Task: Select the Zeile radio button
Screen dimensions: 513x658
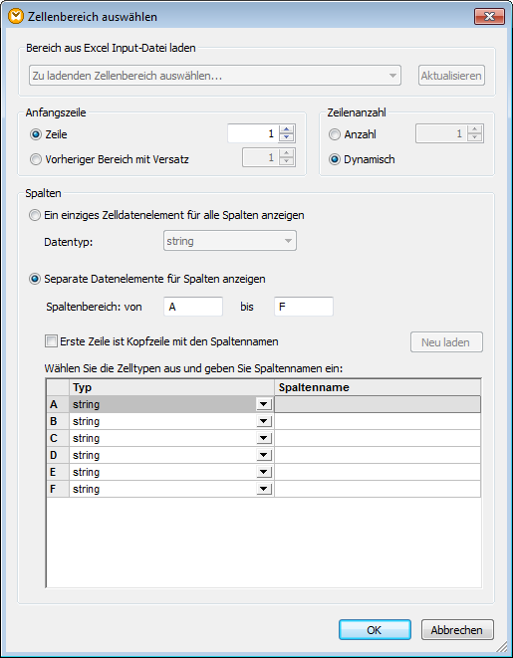Action: coord(36,134)
